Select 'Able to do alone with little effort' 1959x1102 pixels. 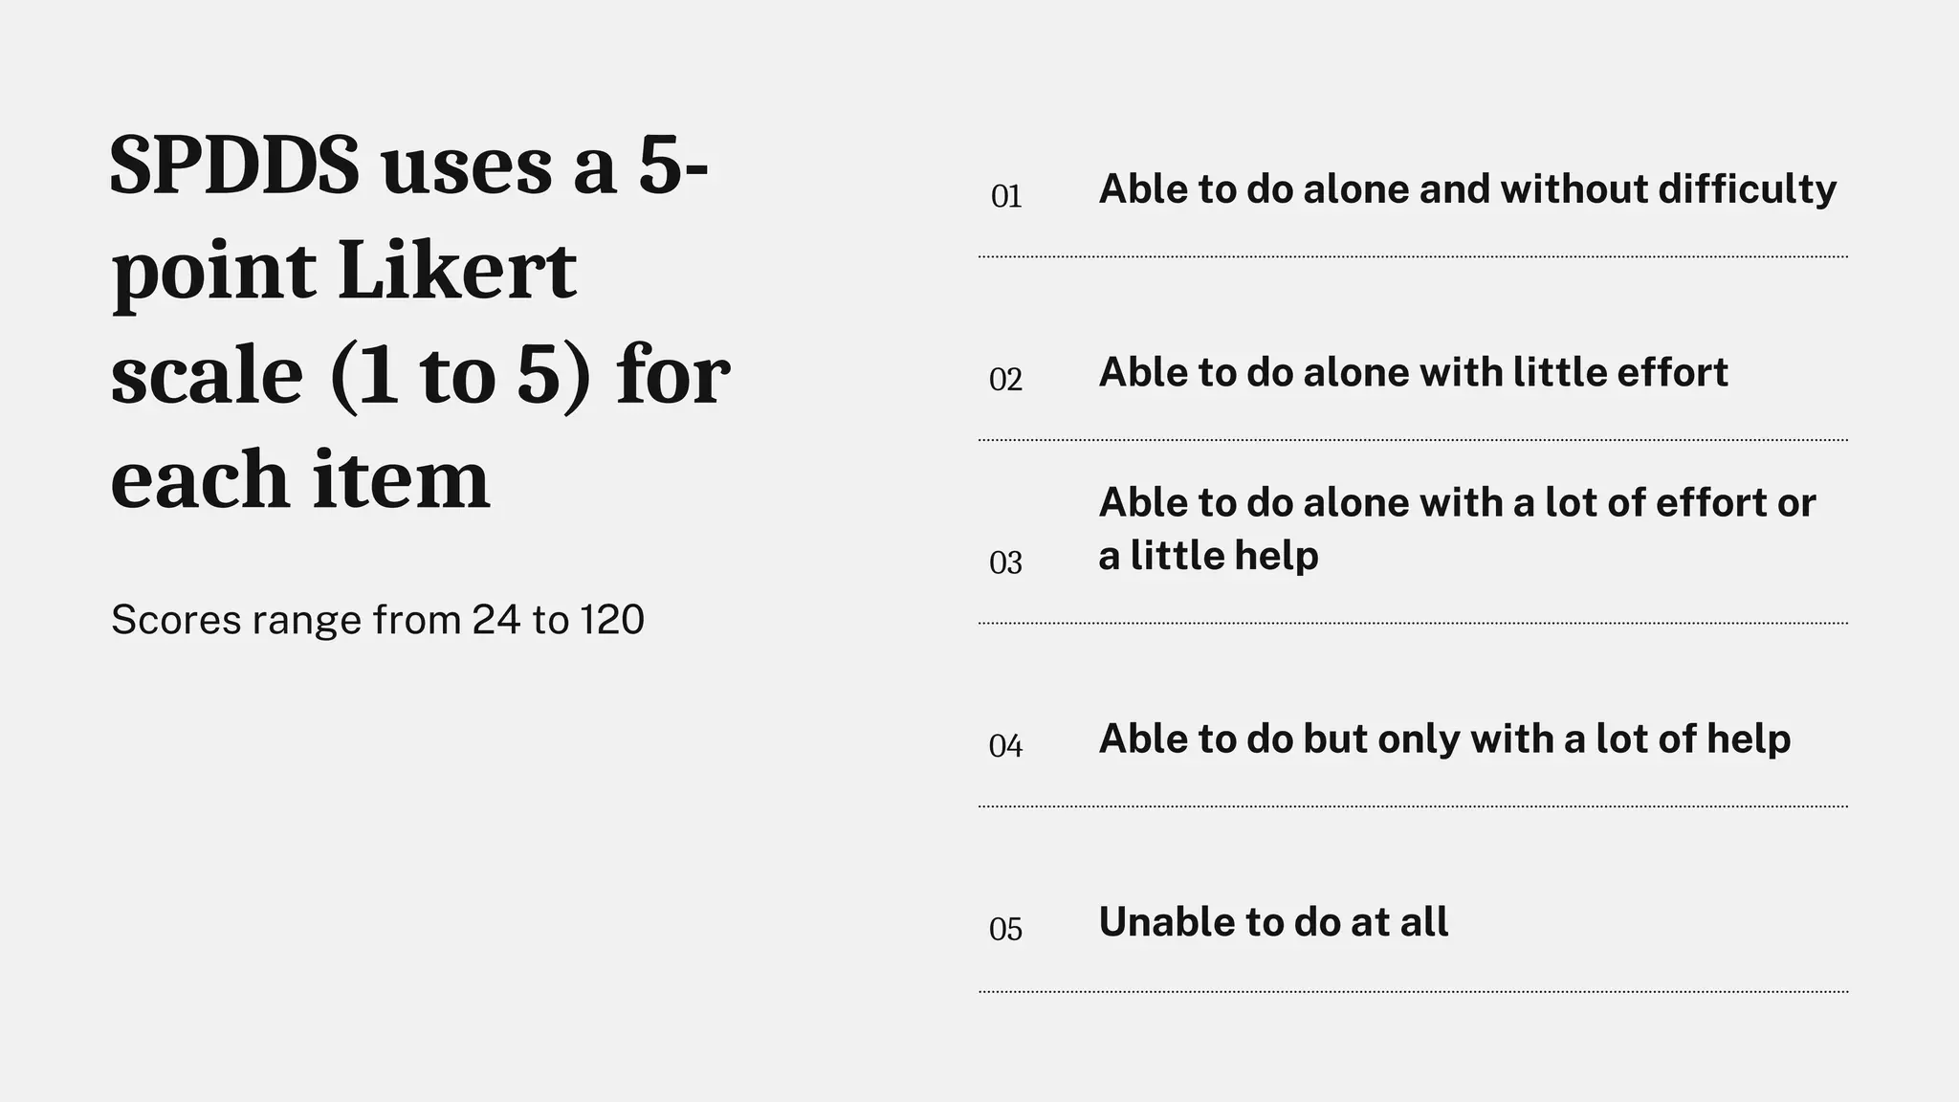(x=1413, y=372)
